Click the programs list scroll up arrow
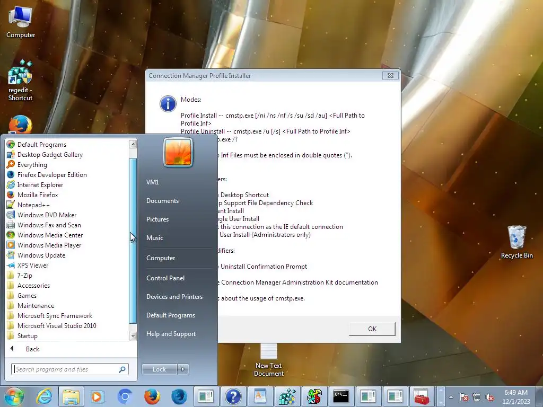Screen dimensions: 543x407 [133, 144]
